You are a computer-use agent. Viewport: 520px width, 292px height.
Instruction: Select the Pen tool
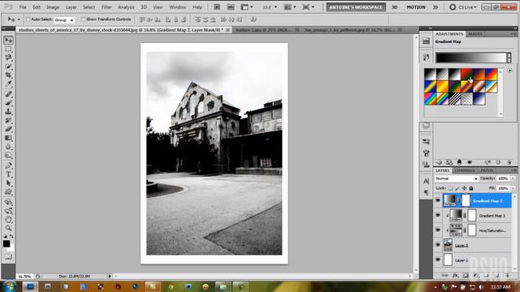coord(8,165)
